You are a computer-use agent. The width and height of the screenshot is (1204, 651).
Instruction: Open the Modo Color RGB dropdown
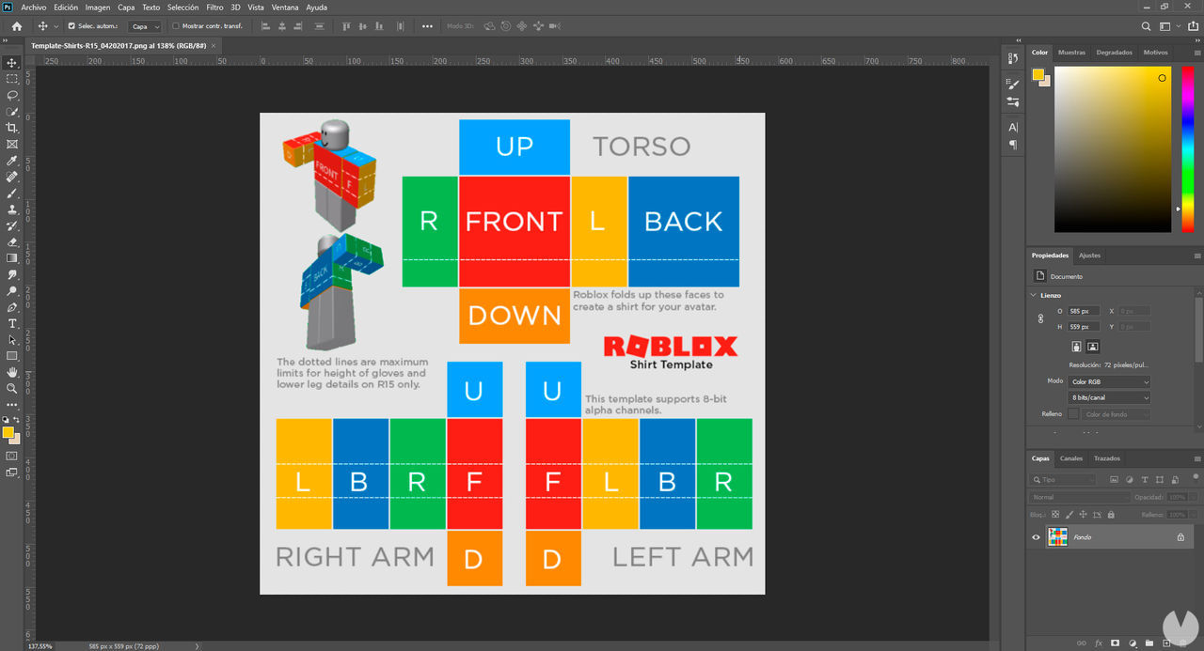tap(1109, 380)
